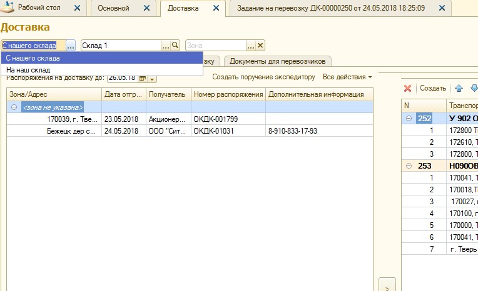This screenshot has width=478, height=291.
Task: Select На наш склад option
Action: pyautogui.click(x=28, y=70)
